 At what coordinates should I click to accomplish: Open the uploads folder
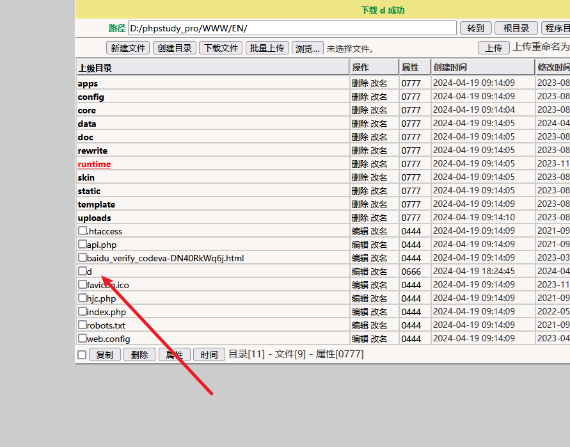click(94, 218)
